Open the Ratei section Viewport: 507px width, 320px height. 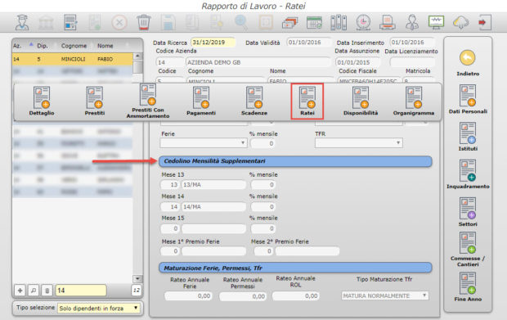tap(307, 101)
